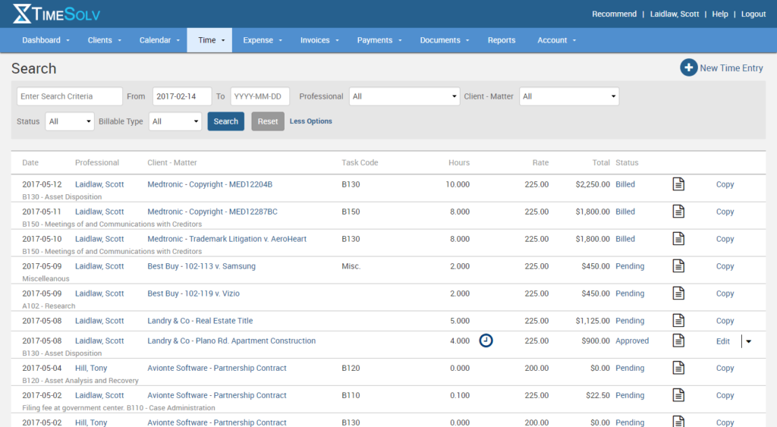Open the Documents menu
This screenshot has height=427, width=777.
click(444, 40)
